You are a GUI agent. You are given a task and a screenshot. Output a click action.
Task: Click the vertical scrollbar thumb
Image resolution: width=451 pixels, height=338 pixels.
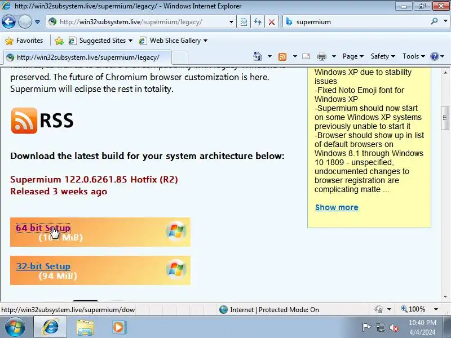click(x=445, y=118)
